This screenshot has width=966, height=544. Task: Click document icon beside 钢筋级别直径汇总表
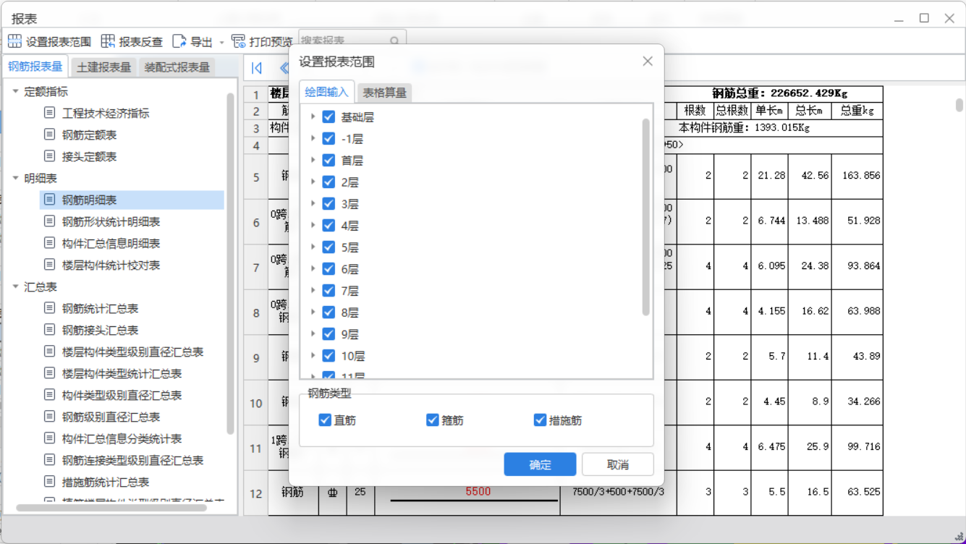[x=50, y=417]
